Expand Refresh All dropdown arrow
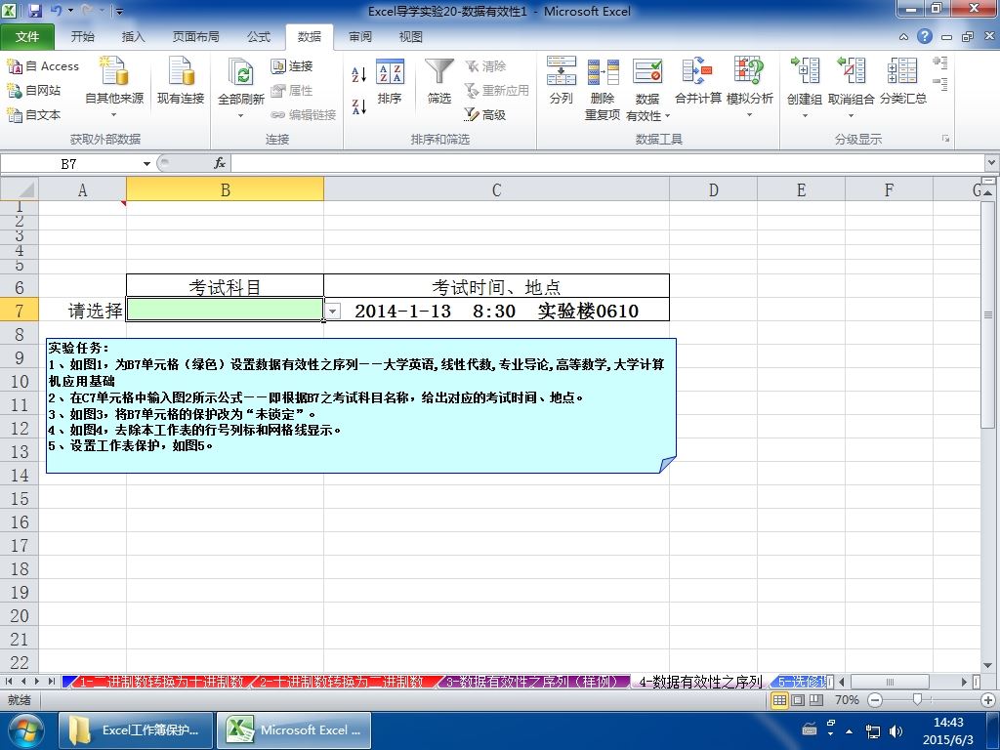Viewport: 1000px width, 750px height. 241,115
